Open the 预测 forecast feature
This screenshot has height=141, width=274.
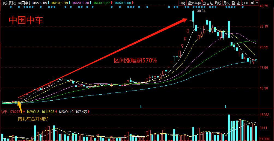[245, 3]
